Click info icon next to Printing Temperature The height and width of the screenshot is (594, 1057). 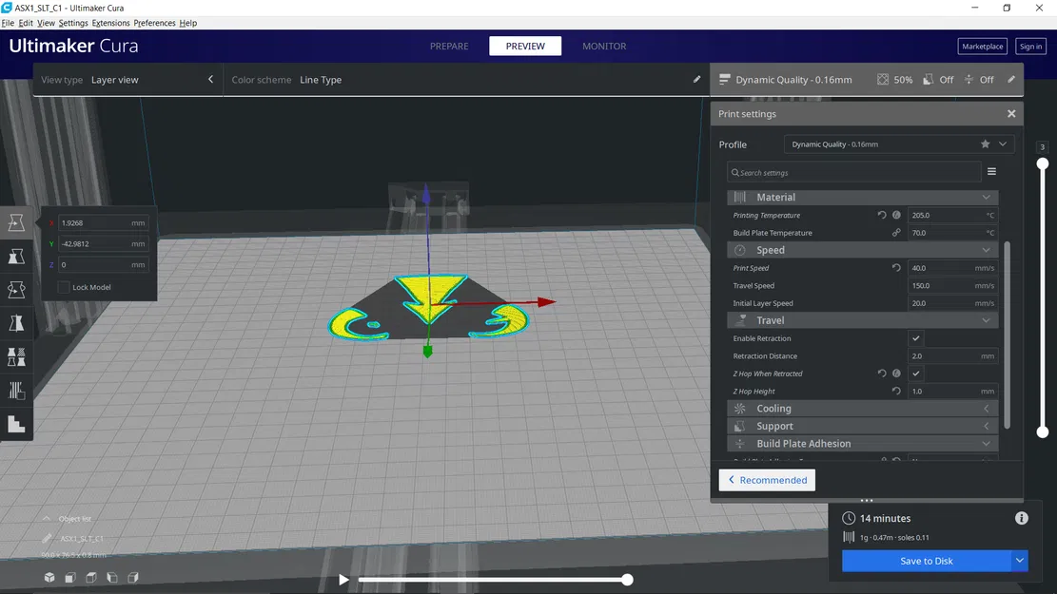tap(896, 215)
